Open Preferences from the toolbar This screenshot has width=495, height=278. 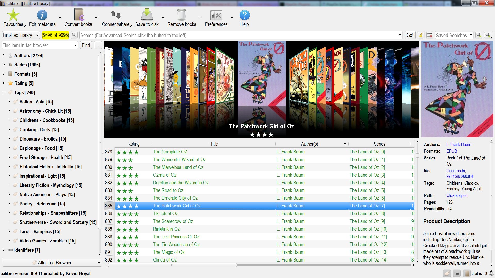(x=216, y=15)
